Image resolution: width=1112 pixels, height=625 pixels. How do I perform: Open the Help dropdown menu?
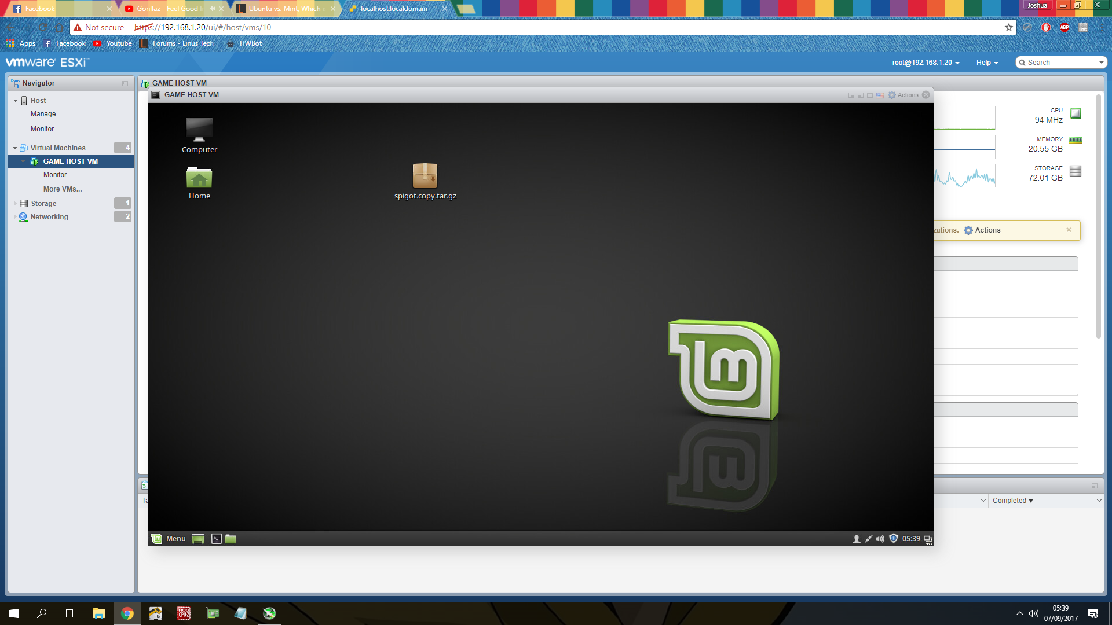(x=987, y=62)
